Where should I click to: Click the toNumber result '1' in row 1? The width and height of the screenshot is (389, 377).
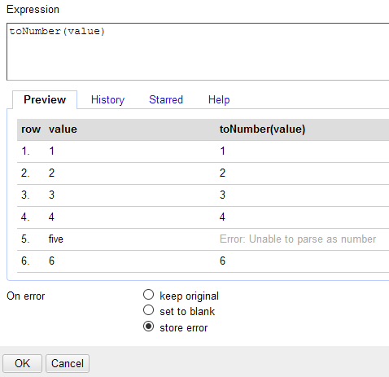click(x=222, y=151)
